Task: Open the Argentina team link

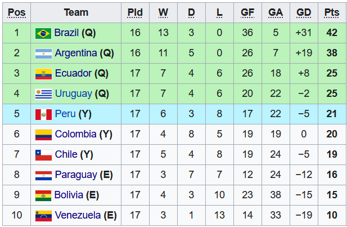Action: pyautogui.click(x=75, y=54)
